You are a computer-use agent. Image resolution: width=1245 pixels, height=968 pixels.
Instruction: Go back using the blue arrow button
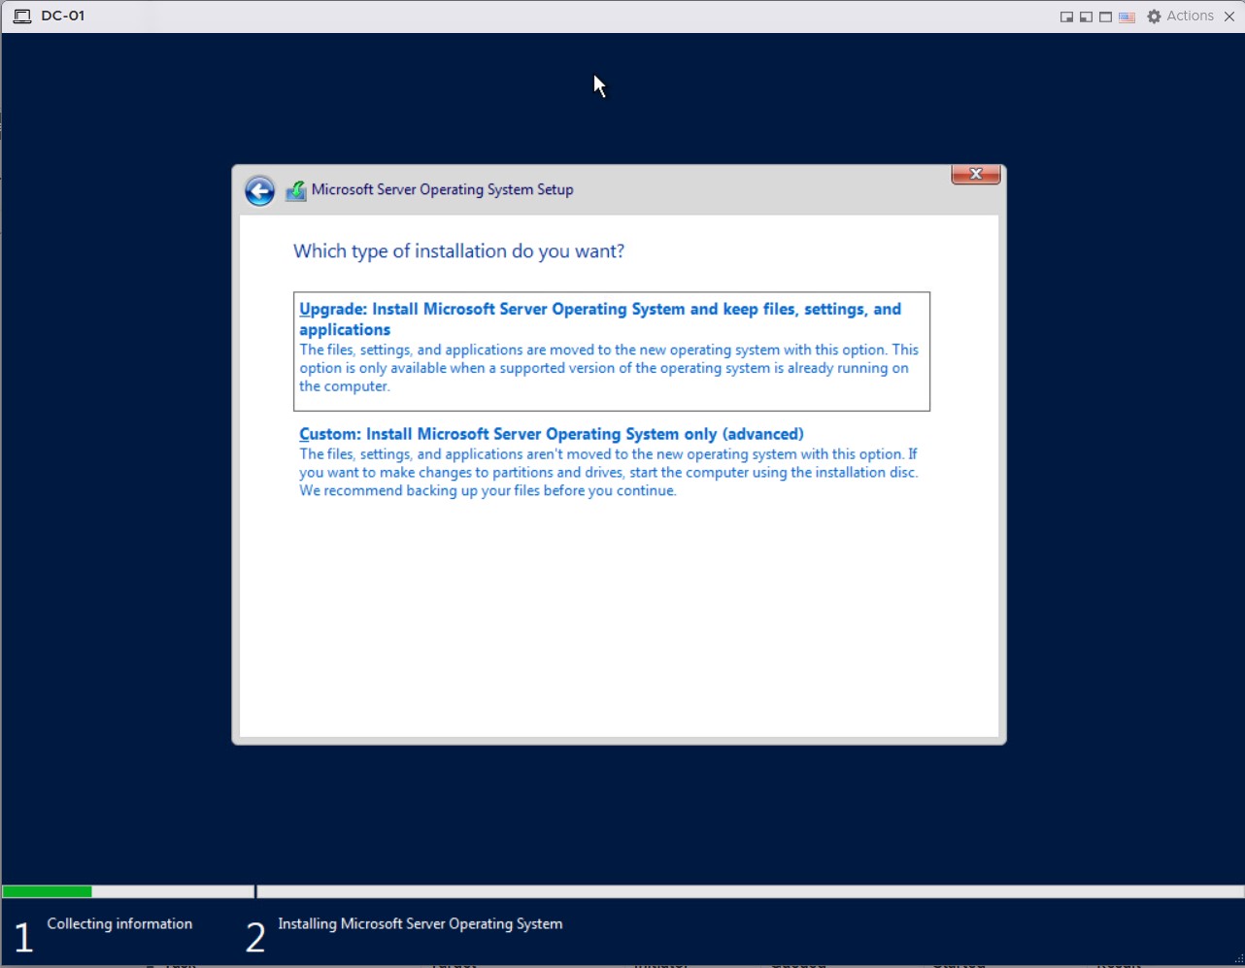click(x=259, y=190)
